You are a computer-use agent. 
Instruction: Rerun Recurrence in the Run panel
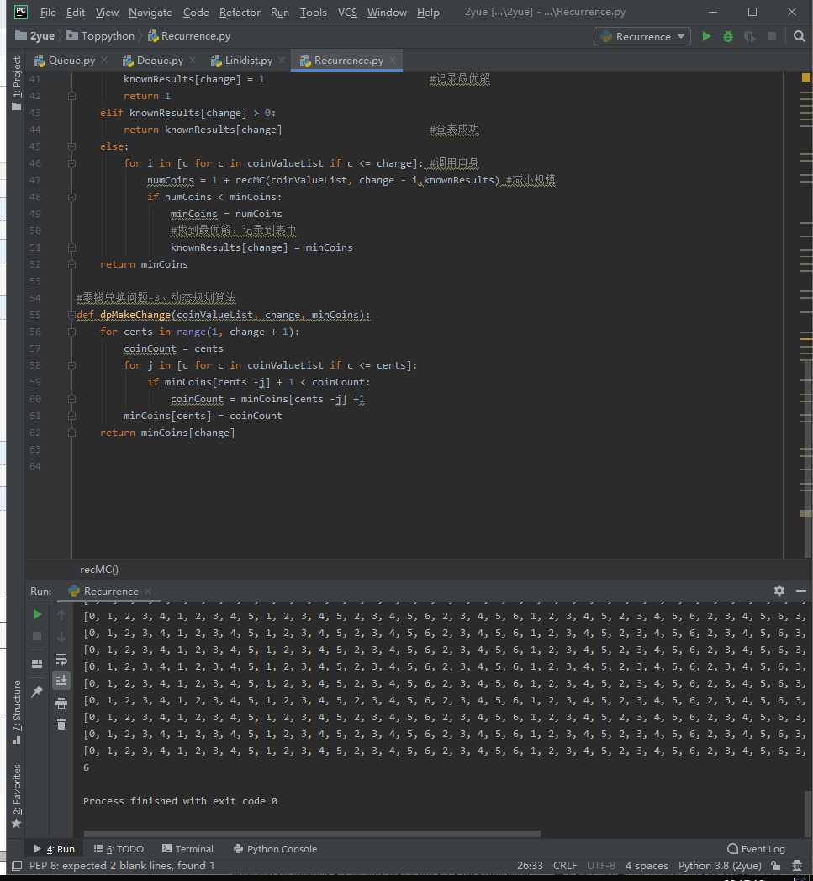tap(37, 614)
